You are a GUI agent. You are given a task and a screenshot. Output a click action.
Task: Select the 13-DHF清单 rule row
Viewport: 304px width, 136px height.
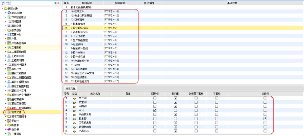click(183, 20)
